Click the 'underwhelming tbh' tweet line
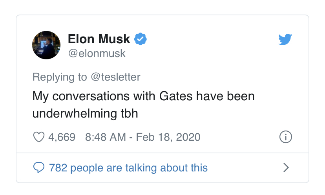This screenshot has width=325, height=195. coord(85,113)
